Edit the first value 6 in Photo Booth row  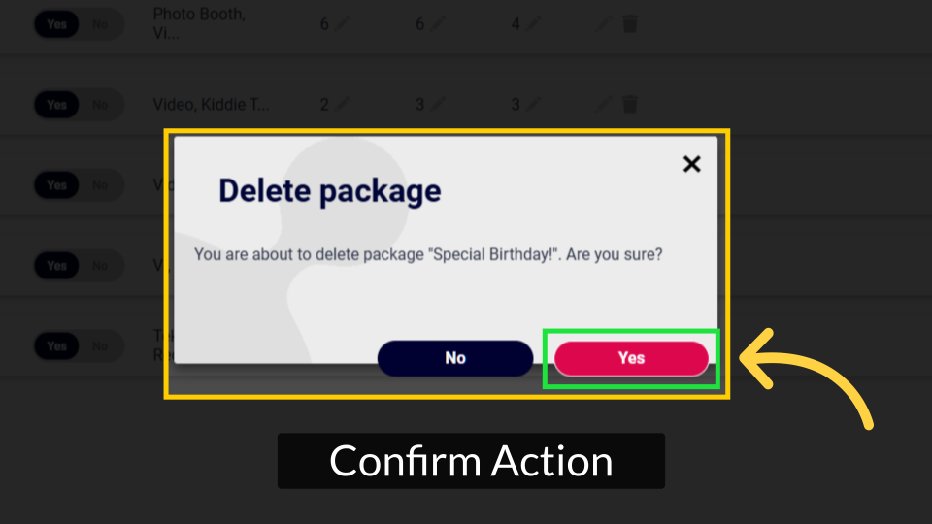tap(343, 23)
